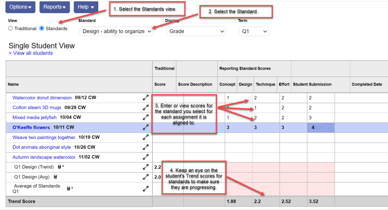
Task: Click expand arrows on Mixed media jellyfish row
Action: click(x=146, y=117)
